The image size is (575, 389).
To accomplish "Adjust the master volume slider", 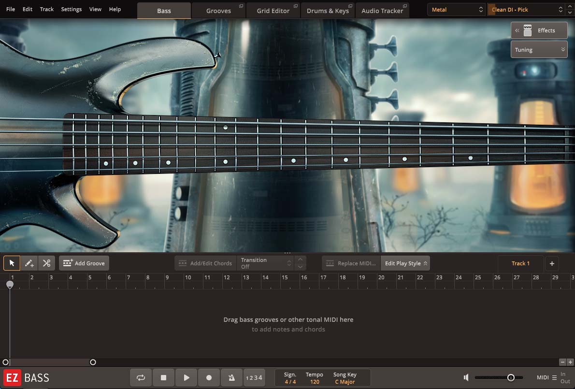I will [x=512, y=377].
